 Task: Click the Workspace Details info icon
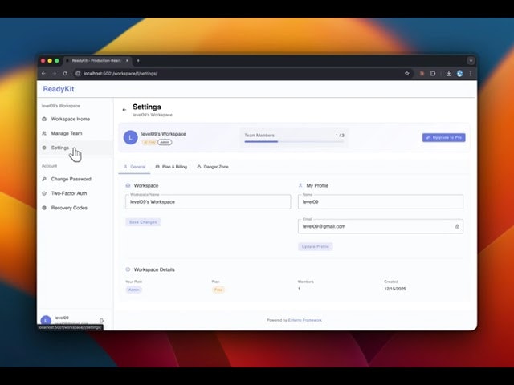(x=128, y=269)
